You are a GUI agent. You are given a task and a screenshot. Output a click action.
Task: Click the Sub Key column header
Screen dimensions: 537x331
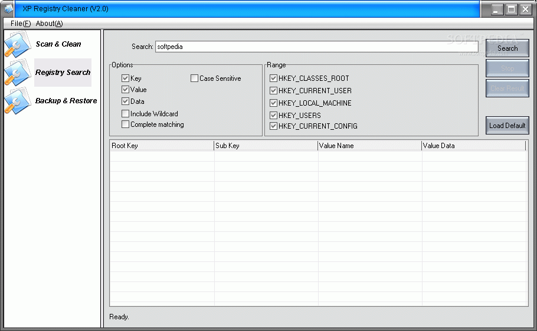pyautogui.click(x=266, y=146)
